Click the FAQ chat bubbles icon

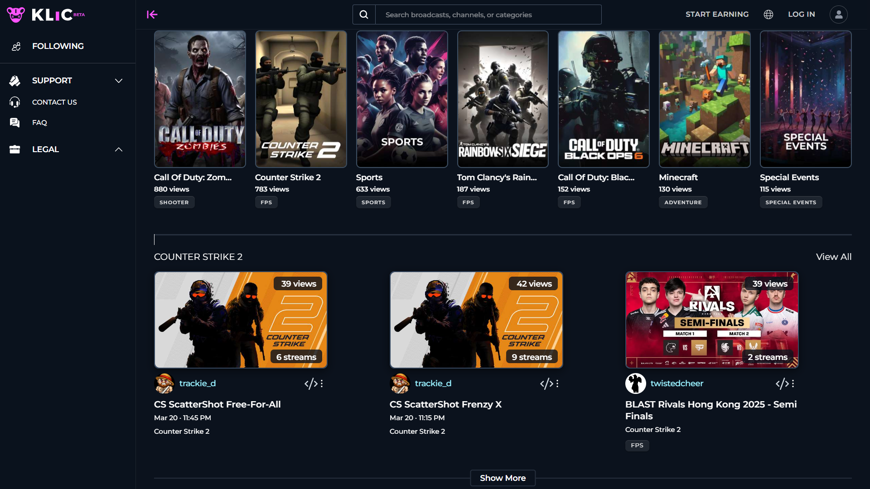(15, 123)
